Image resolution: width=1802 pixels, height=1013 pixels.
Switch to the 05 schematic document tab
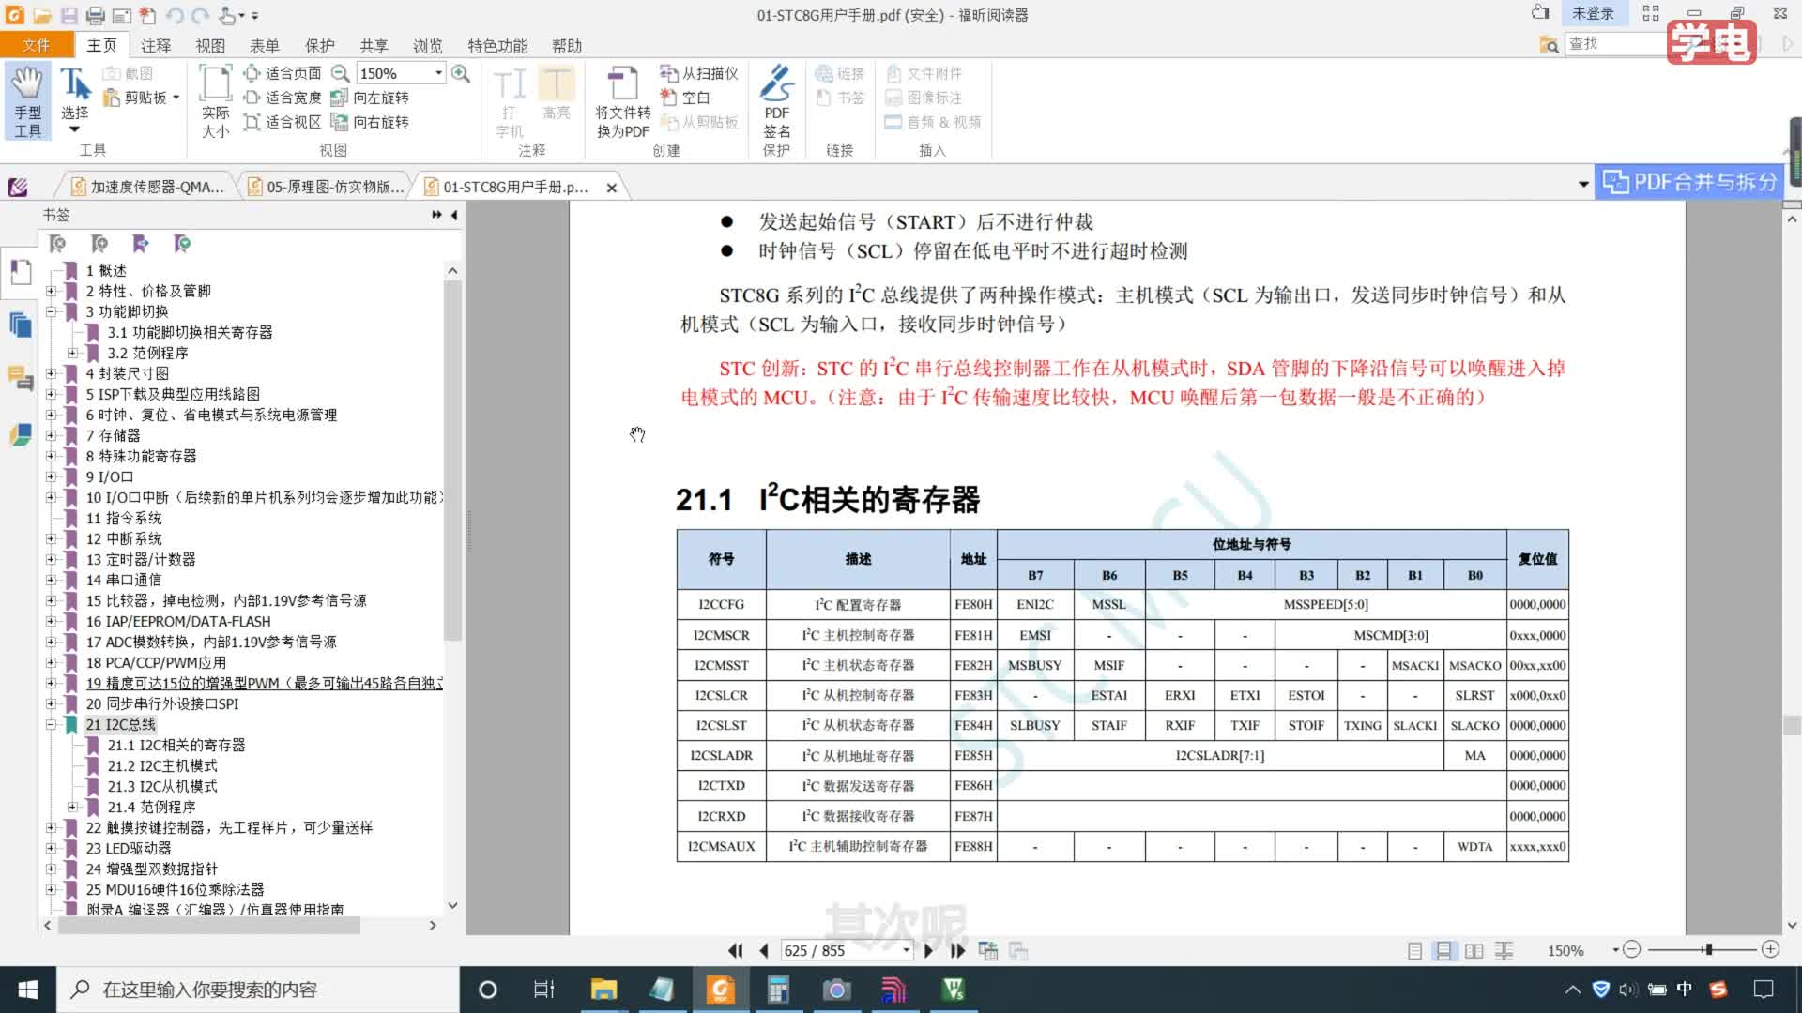[x=327, y=187]
